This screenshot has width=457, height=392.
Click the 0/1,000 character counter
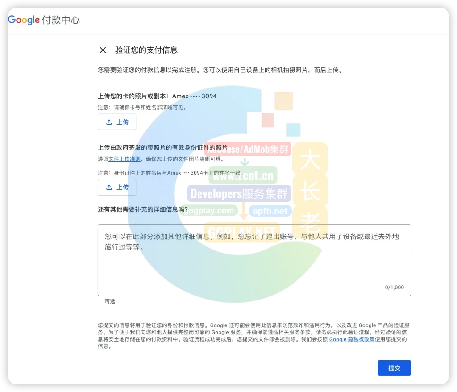tap(394, 288)
